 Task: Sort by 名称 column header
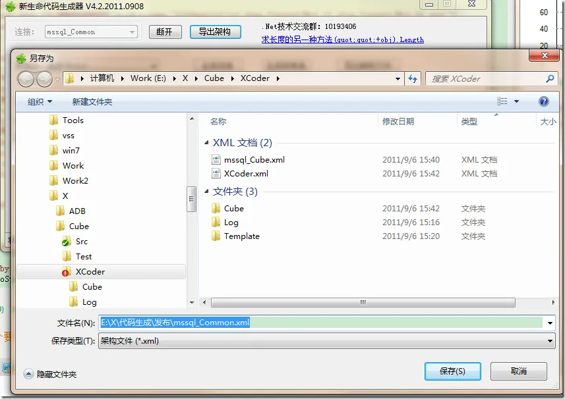(x=218, y=122)
